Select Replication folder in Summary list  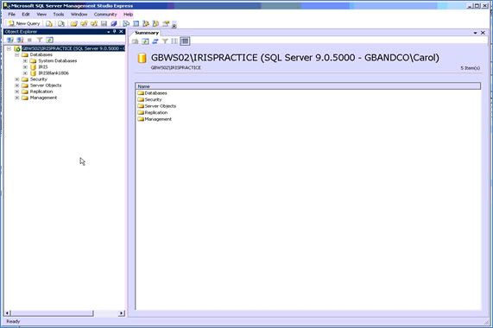pos(153,112)
